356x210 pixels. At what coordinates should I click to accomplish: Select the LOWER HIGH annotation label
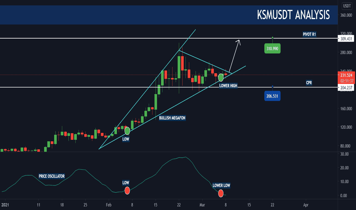pos(228,86)
